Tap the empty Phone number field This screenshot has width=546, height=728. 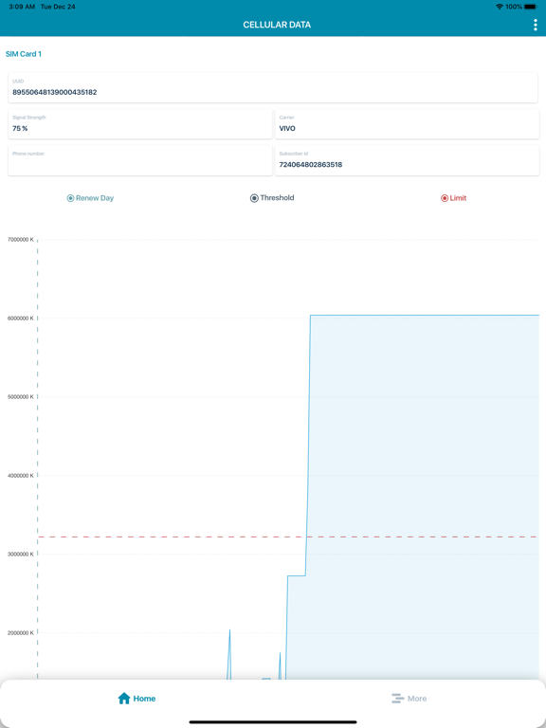pyautogui.click(x=140, y=160)
